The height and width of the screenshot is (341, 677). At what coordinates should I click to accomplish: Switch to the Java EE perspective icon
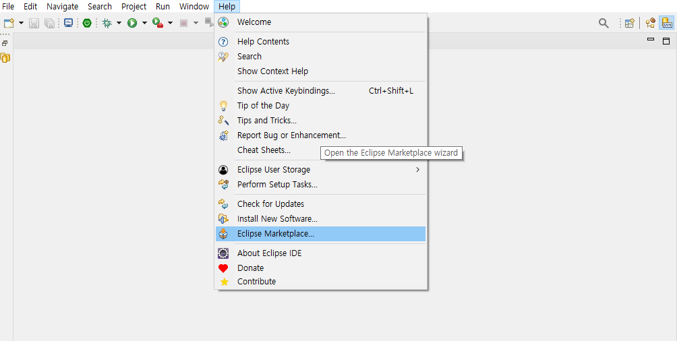tap(650, 23)
